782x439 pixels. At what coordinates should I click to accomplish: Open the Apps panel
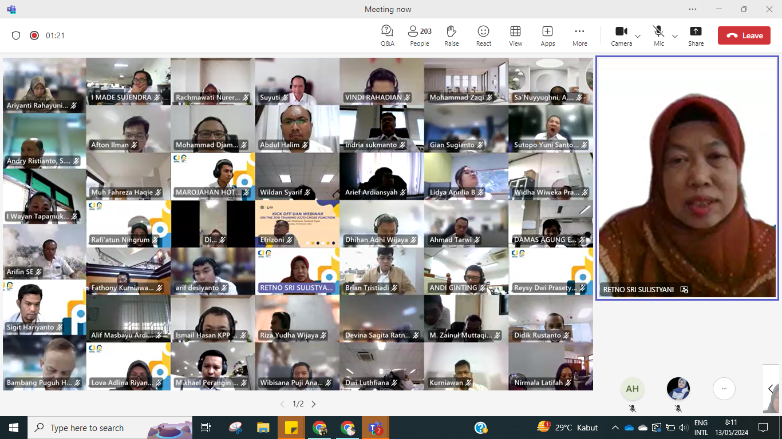[547, 35]
